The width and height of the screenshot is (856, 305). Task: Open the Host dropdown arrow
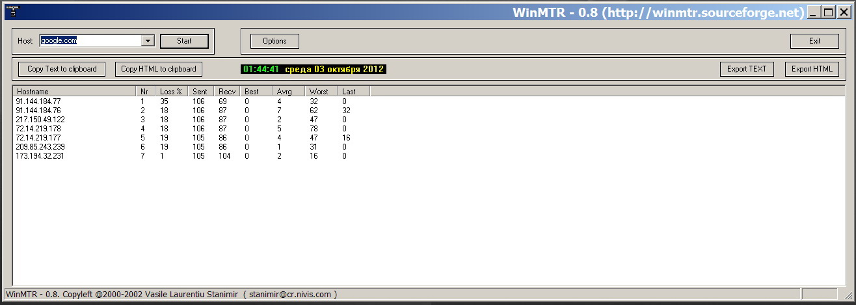pos(148,41)
